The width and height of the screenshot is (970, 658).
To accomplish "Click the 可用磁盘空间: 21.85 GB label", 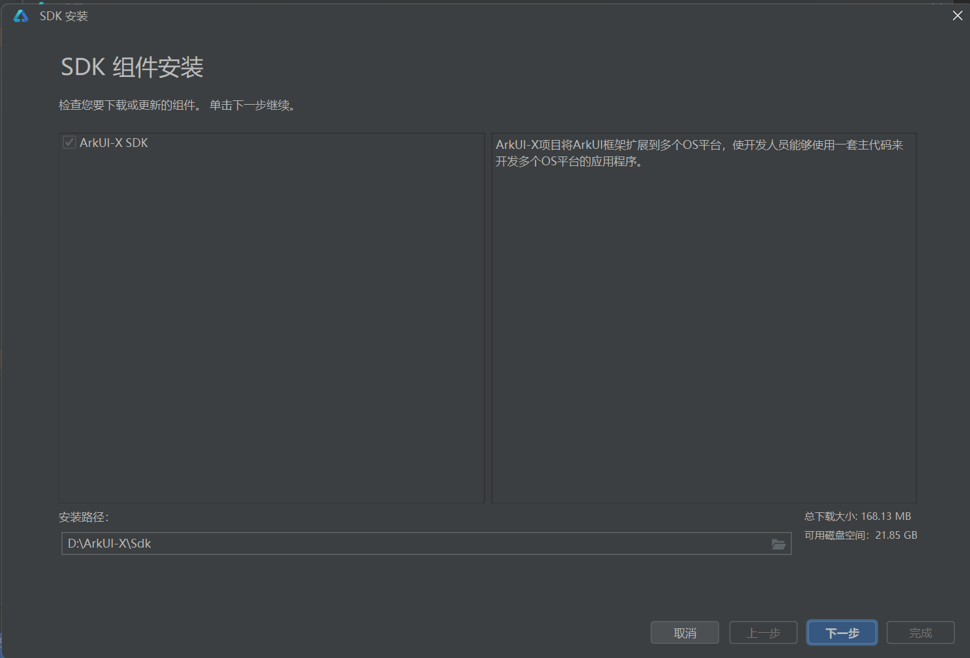I will coord(861,535).
